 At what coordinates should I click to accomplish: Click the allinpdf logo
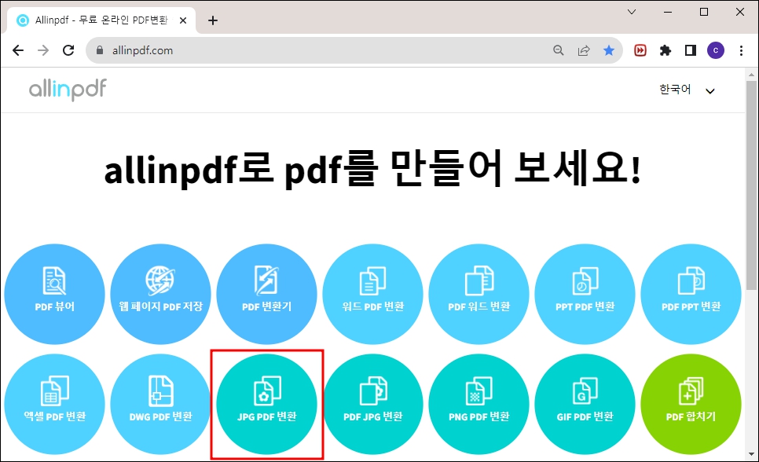click(68, 90)
